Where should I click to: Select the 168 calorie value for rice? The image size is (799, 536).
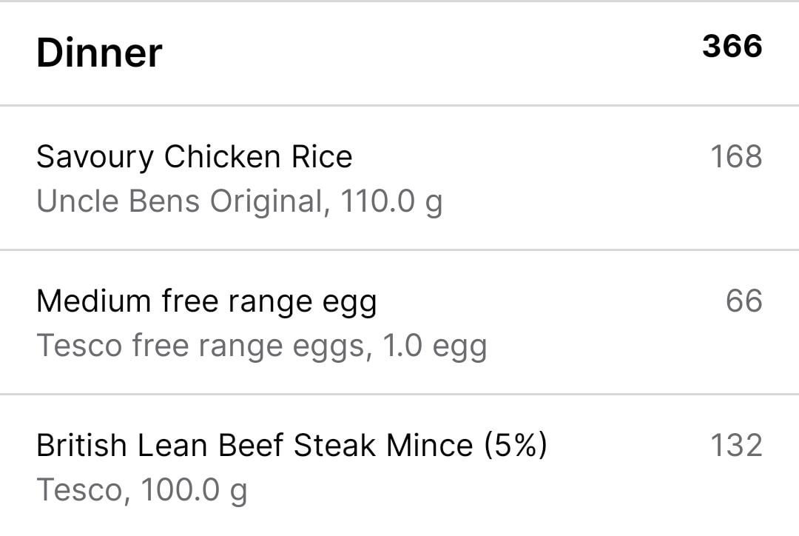click(736, 156)
